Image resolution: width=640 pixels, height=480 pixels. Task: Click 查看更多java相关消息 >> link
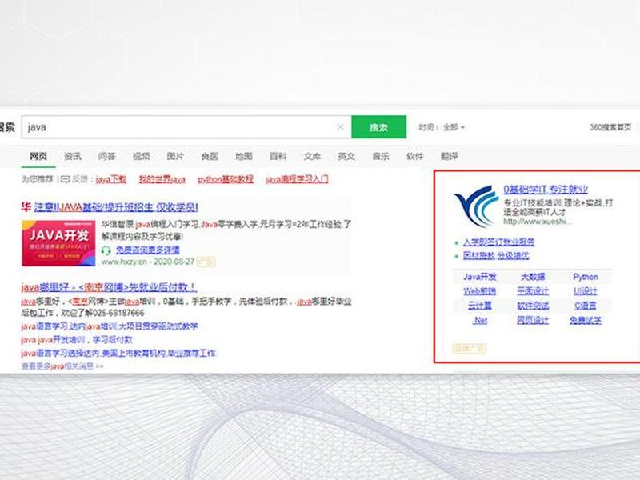pos(62,366)
